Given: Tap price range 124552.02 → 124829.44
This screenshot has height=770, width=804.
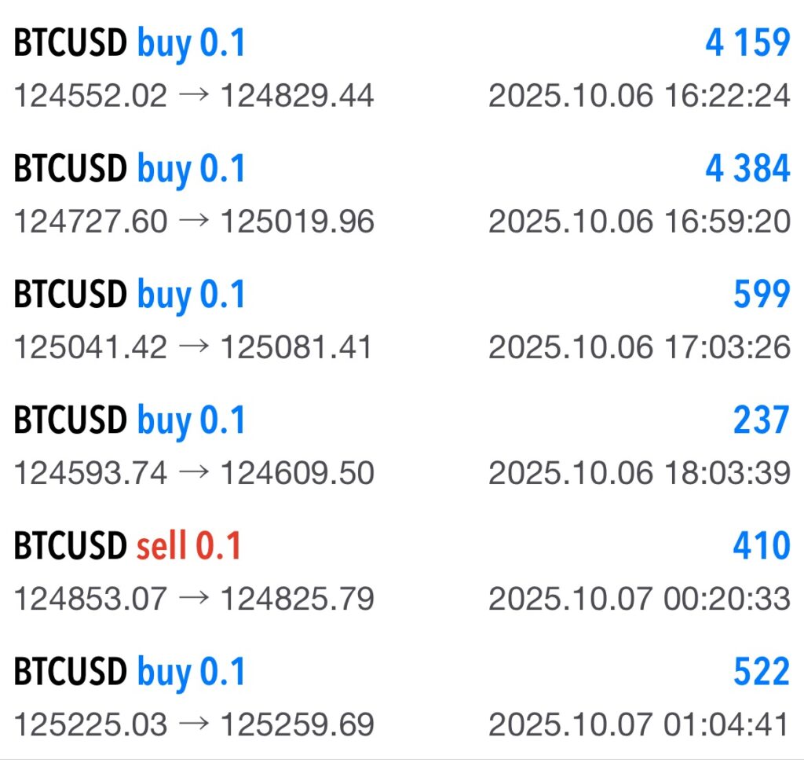Looking at the screenshot, I should click(194, 96).
